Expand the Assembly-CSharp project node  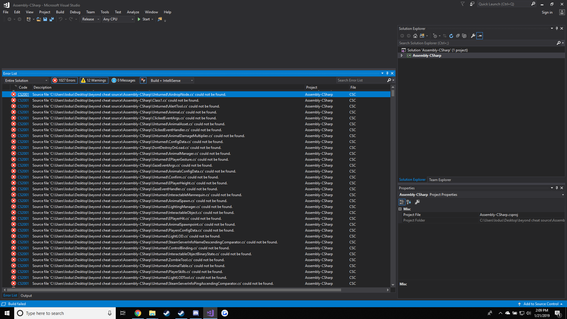pos(402,56)
